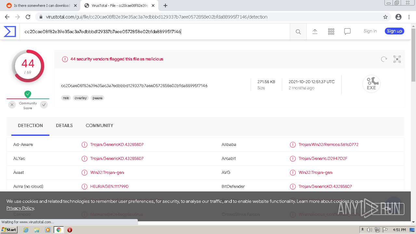Close the Reddit tab

coord(75,6)
